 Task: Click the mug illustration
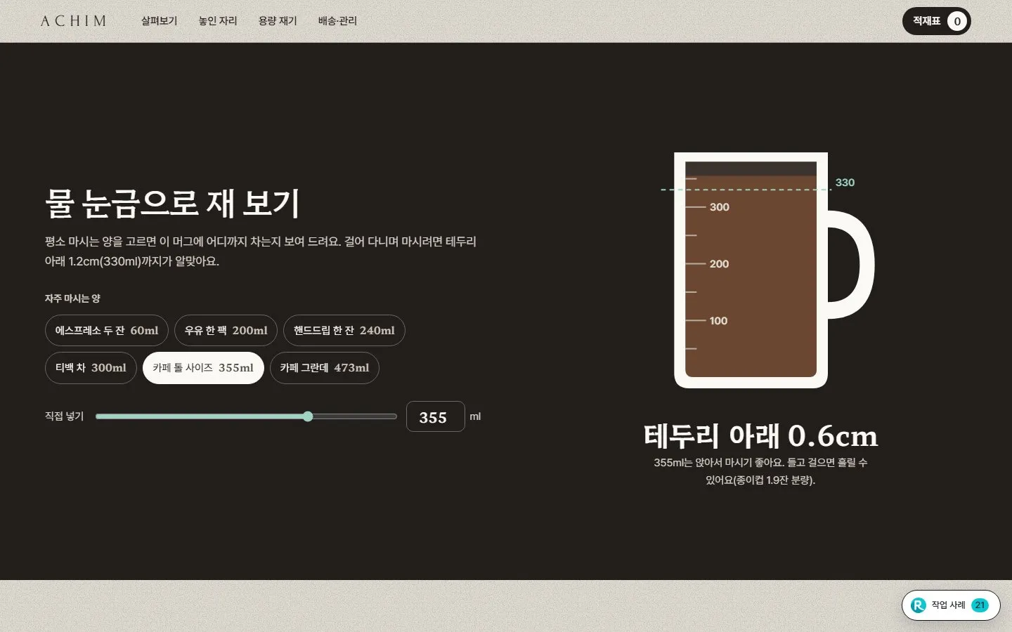(x=774, y=270)
